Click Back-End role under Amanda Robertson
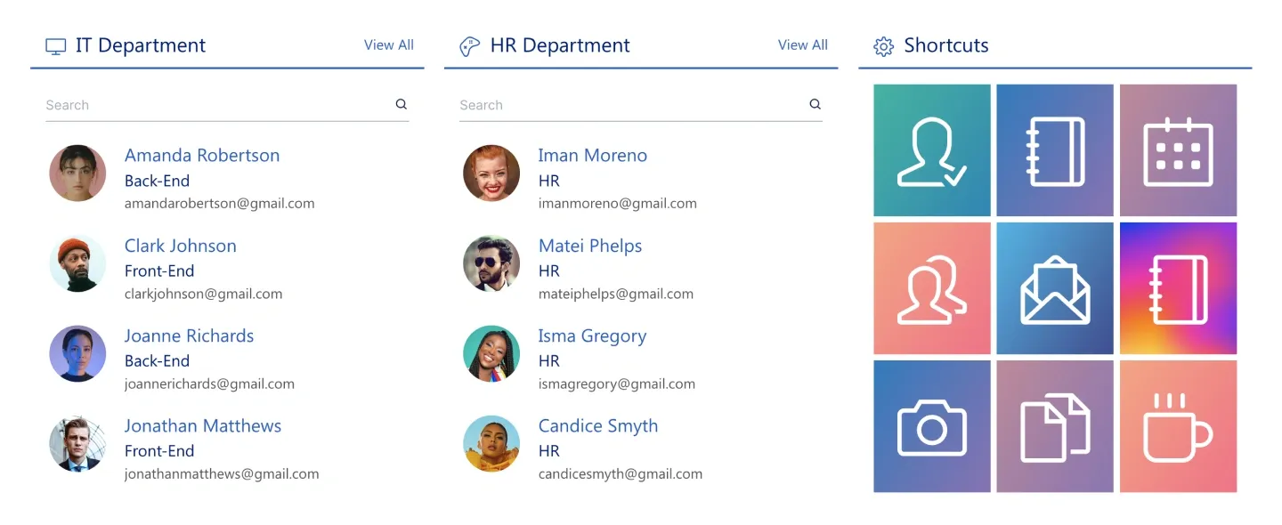 (157, 181)
